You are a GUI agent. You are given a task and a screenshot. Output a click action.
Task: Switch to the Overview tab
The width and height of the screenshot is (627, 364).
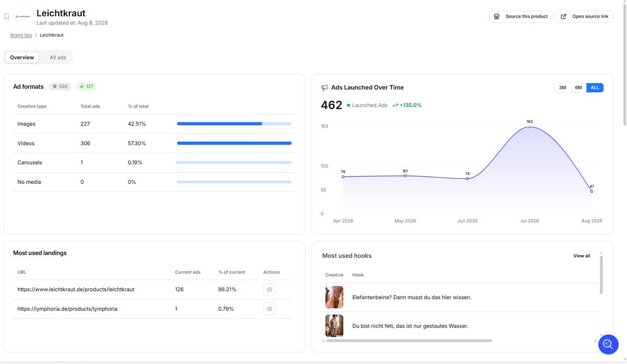(22, 57)
